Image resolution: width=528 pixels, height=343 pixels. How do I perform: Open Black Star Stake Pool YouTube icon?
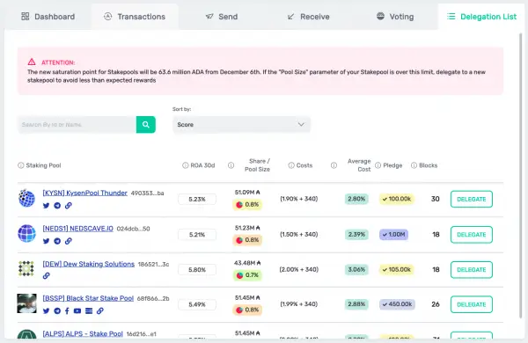77,310
